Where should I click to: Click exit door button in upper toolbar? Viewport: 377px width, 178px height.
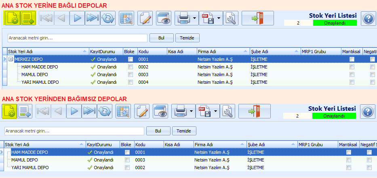click(x=257, y=18)
